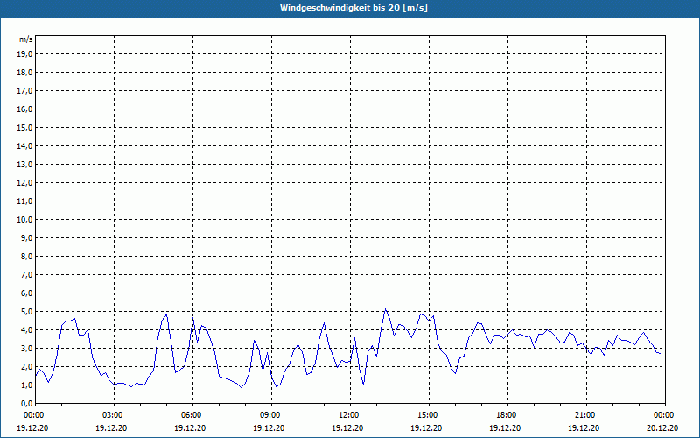Click the highest wind peak after 13:00
This screenshot has height=438, width=700.
click(385, 309)
